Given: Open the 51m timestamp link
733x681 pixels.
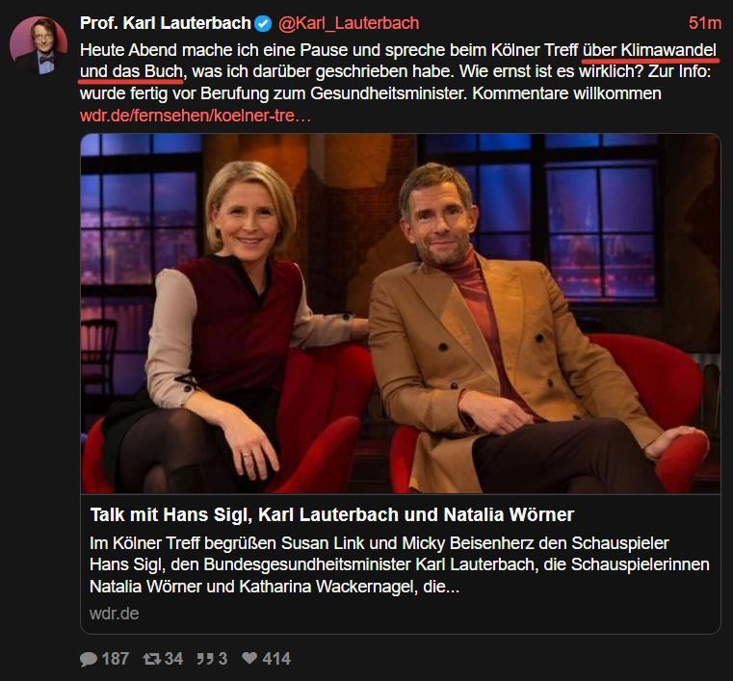Looking at the screenshot, I should pyautogui.click(x=705, y=23).
